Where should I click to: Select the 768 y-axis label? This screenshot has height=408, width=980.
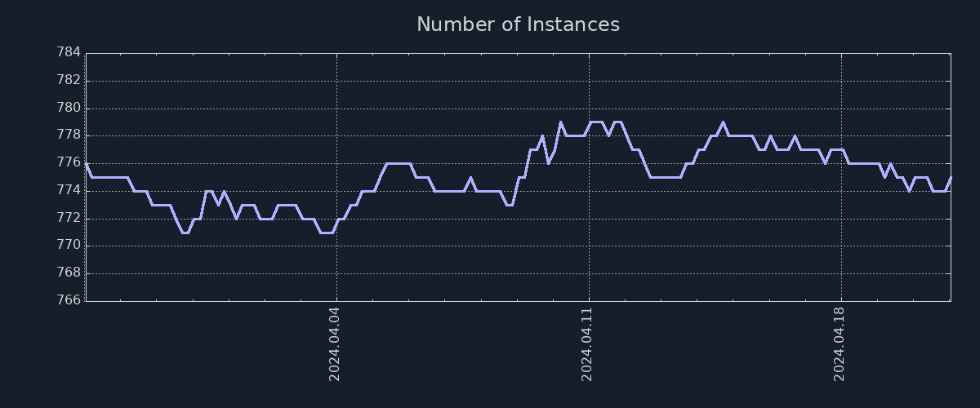click(69, 273)
